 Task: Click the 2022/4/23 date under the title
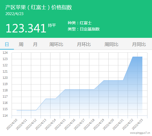(x=14, y=14)
